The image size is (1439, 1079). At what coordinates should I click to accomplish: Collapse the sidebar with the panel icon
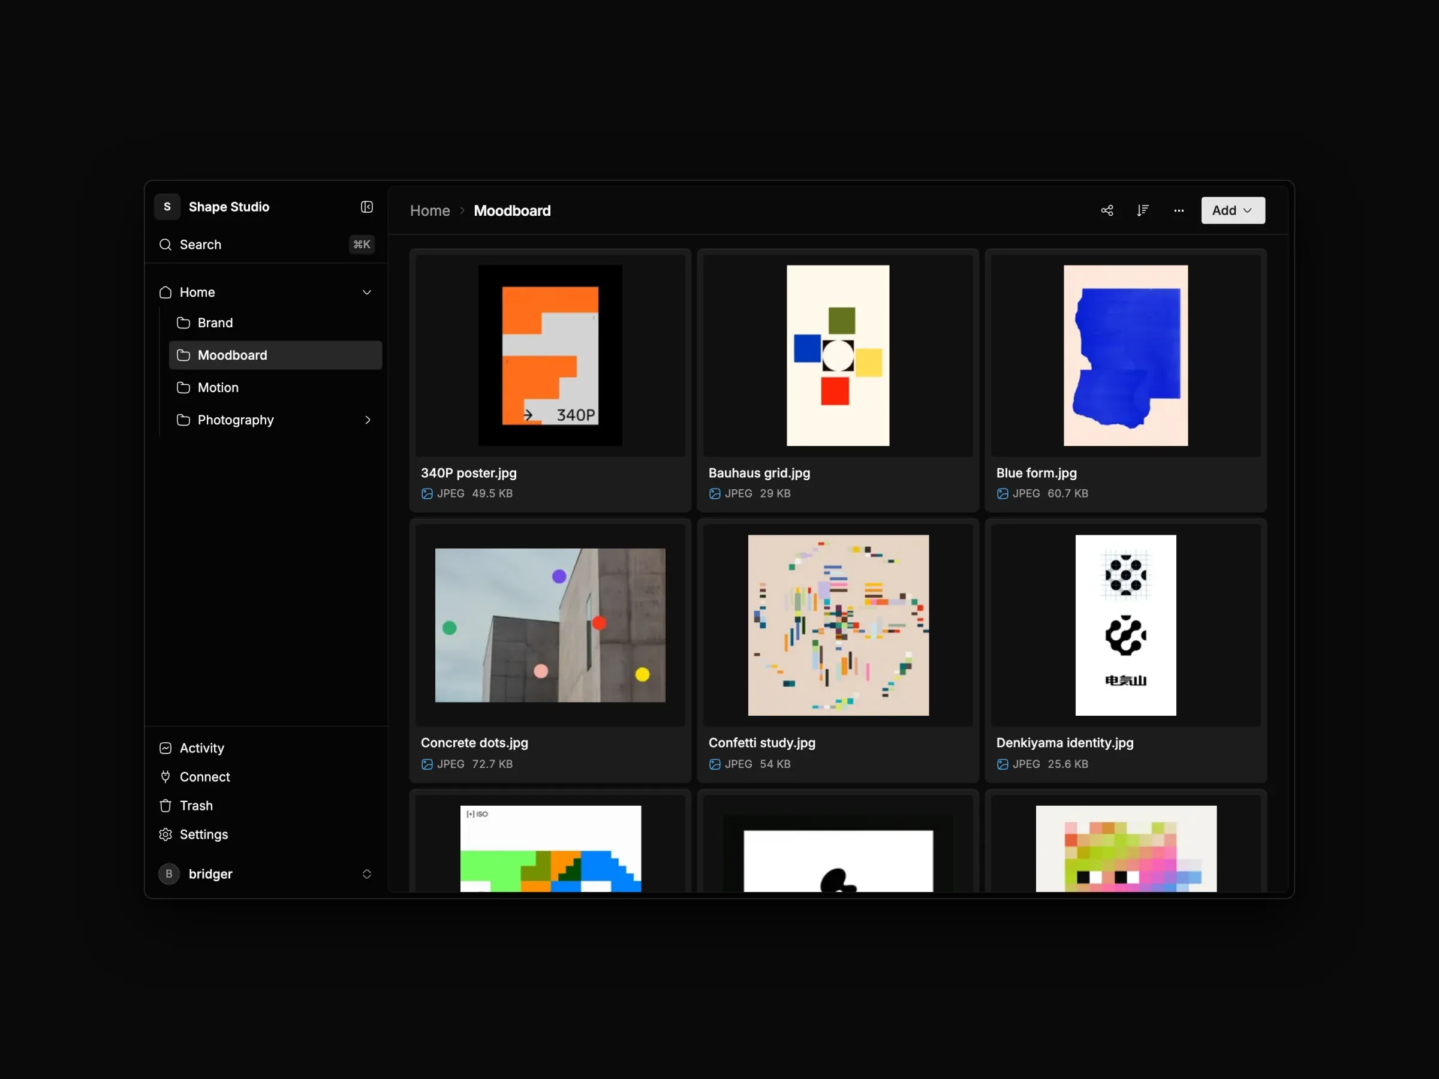(x=367, y=207)
